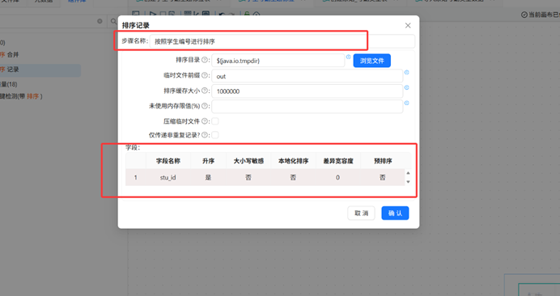Click blue variable icon after 排序缓存大小 field
The width and height of the screenshot is (560, 296).
click(x=406, y=87)
